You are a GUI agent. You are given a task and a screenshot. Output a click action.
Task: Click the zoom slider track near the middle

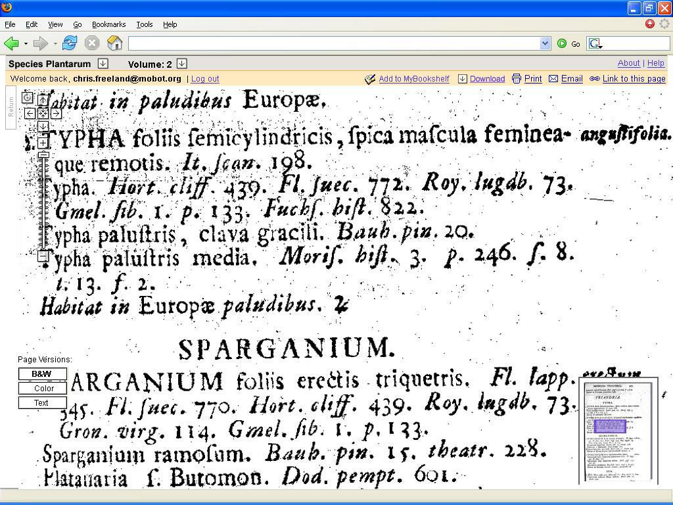pyautogui.click(x=43, y=202)
